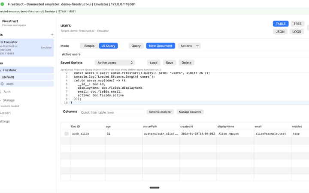Run the Query button
Viewport: 309px width, 193px height.
point(136,46)
